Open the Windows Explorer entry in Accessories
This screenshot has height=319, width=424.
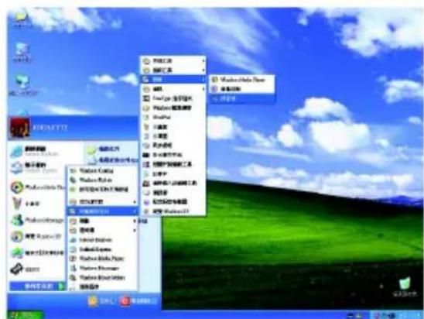click(173, 108)
